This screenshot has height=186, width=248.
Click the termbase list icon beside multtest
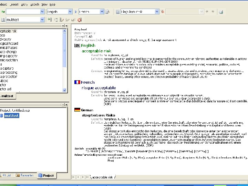tap(3, 20)
